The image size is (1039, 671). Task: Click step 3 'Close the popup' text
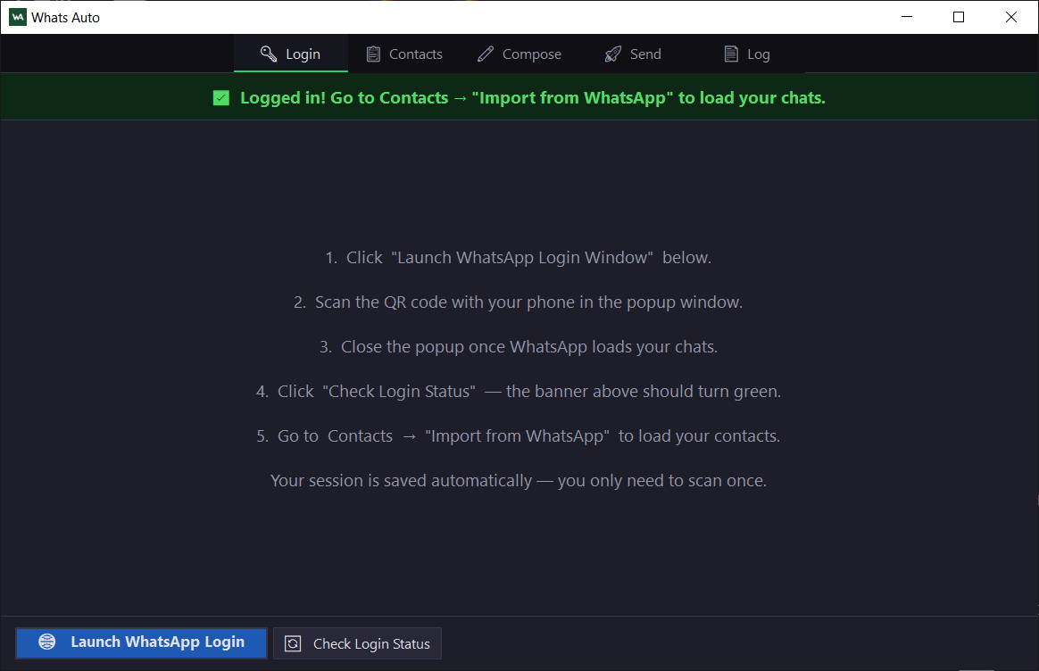point(519,346)
